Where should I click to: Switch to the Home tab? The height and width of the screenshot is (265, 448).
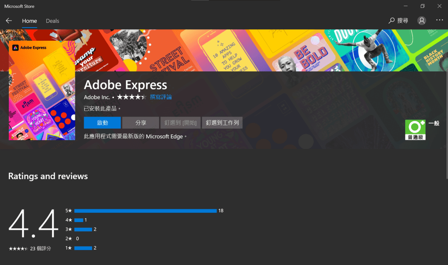coord(29,21)
